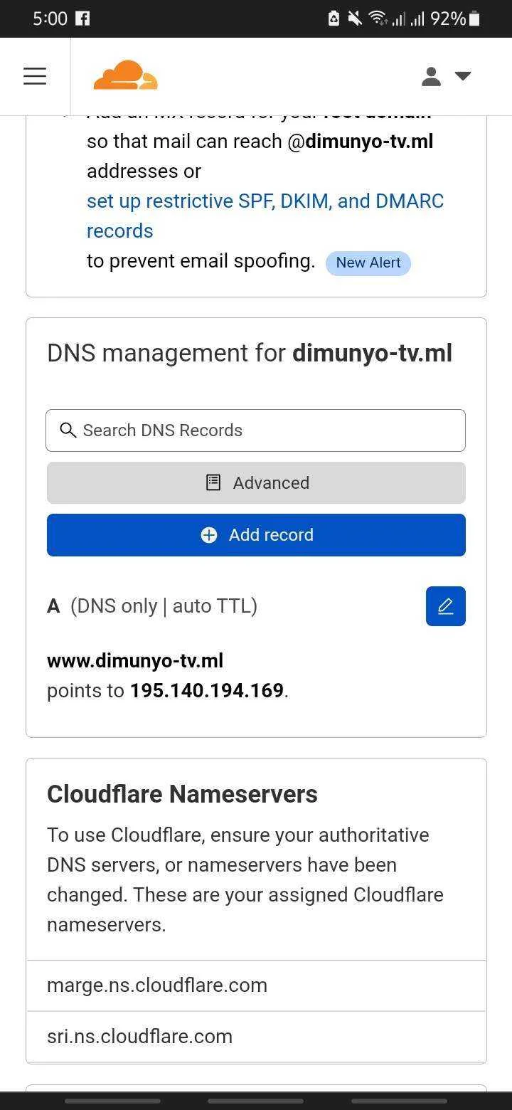Open the SPF, DKIM, and DMARC records link
Image resolution: width=512 pixels, height=1110 pixels.
(x=265, y=216)
